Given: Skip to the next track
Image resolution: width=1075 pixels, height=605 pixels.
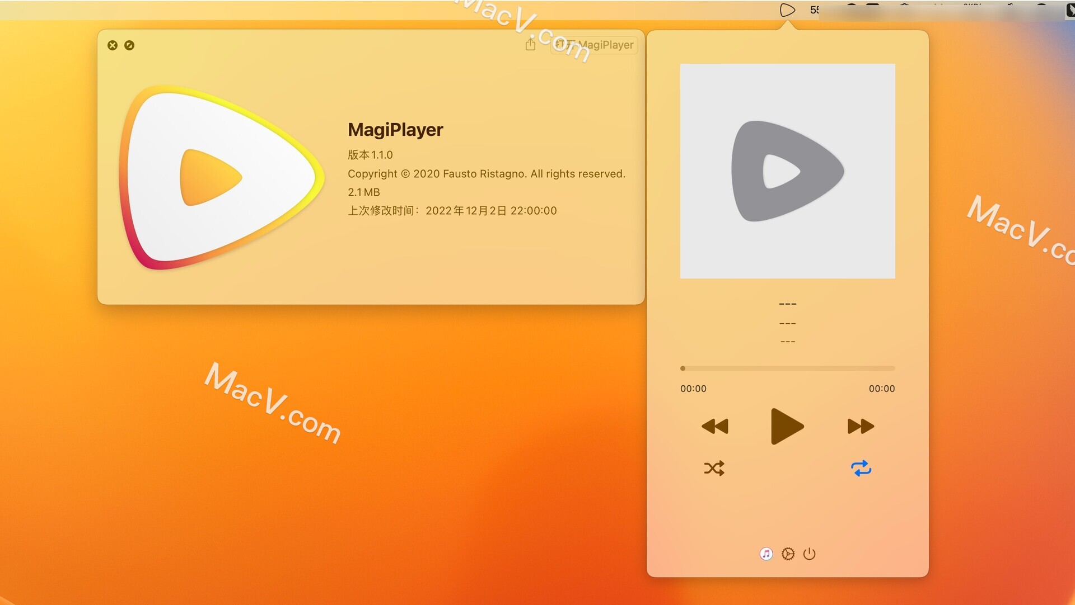Looking at the screenshot, I should [x=861, y=426].
